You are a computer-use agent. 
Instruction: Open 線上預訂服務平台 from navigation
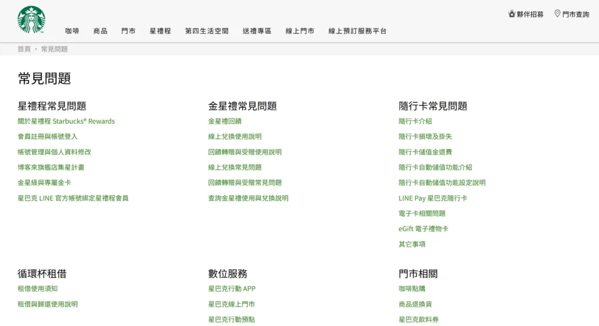pos(357,31)
